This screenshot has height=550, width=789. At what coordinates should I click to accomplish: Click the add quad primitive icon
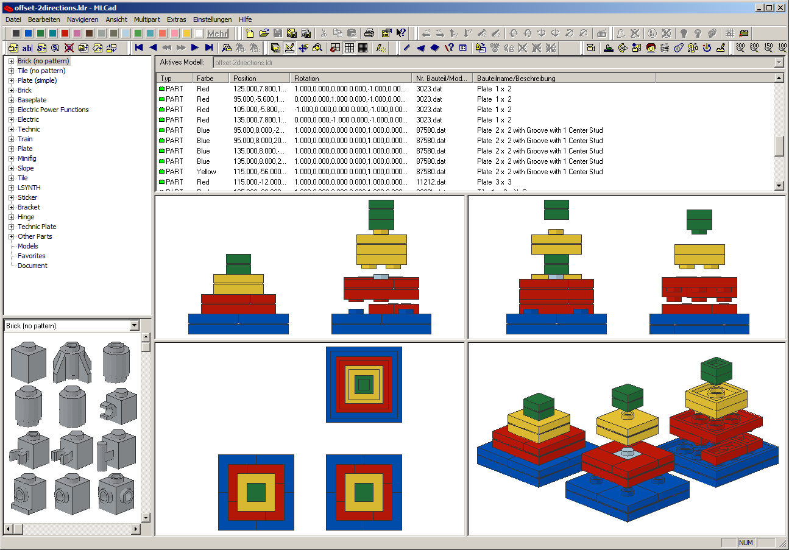click(435, 48)
